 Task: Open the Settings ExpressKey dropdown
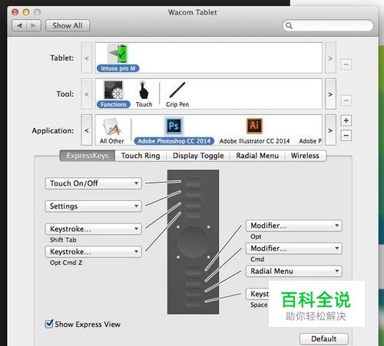pos(93,206)
